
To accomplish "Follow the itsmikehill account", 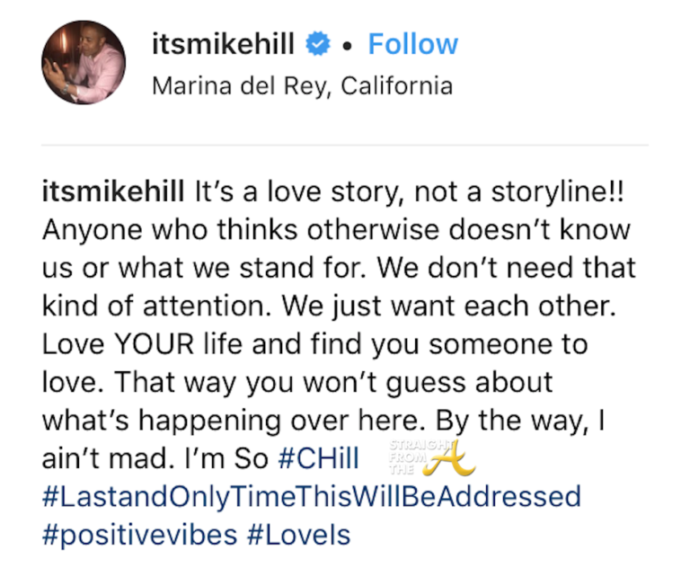I will 412,44.
